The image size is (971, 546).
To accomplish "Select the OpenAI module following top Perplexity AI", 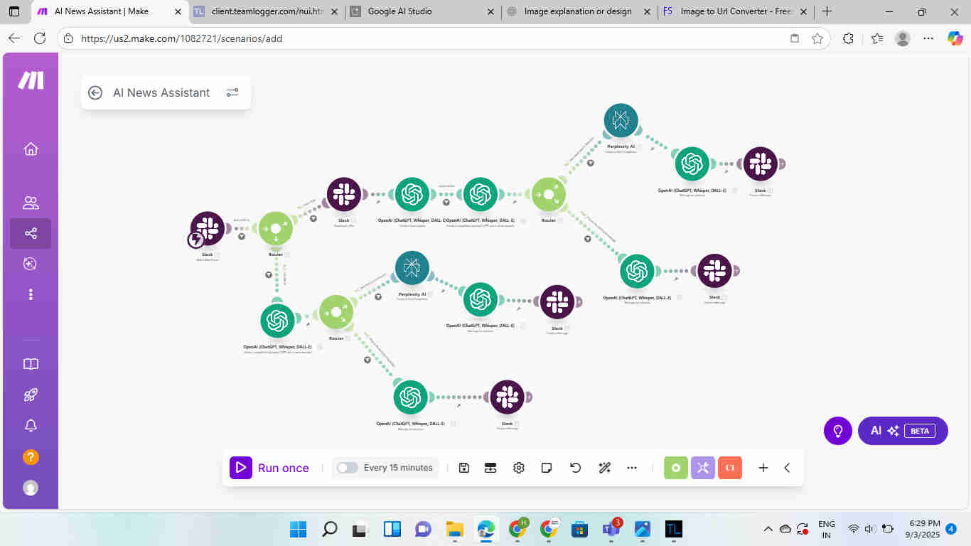I will pos(692,164).
